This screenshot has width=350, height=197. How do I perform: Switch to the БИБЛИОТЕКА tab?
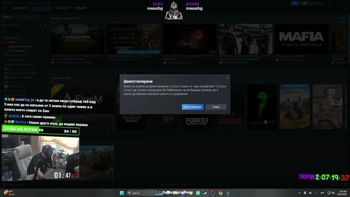point(41,8)
